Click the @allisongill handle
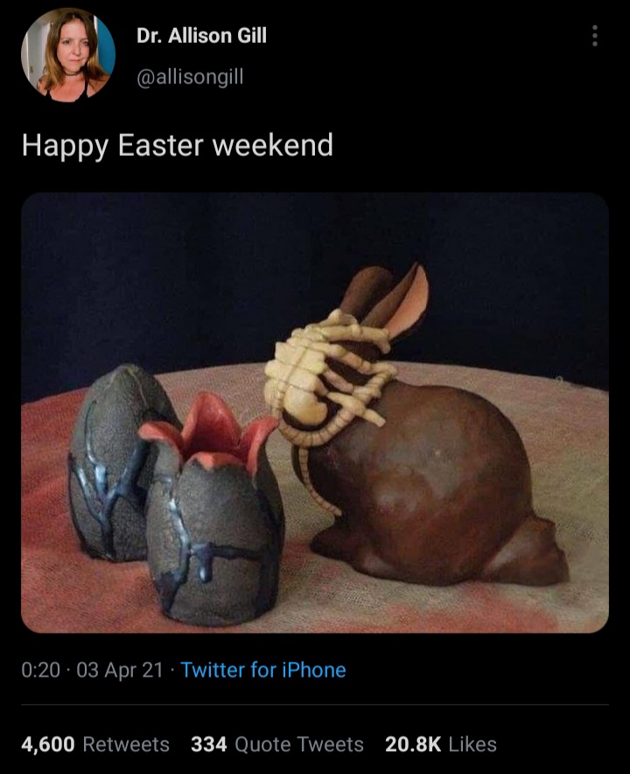 click(190, 77)
